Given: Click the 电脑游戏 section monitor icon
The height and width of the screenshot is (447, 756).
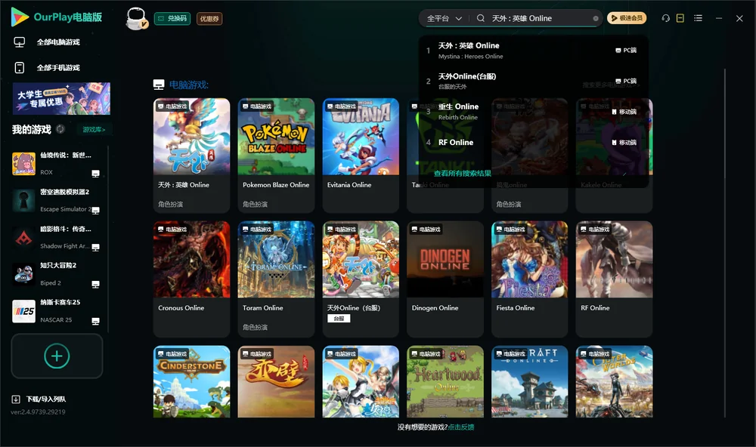Looking at the screenshot, I should pyautogui.click(x=159, y=85).
